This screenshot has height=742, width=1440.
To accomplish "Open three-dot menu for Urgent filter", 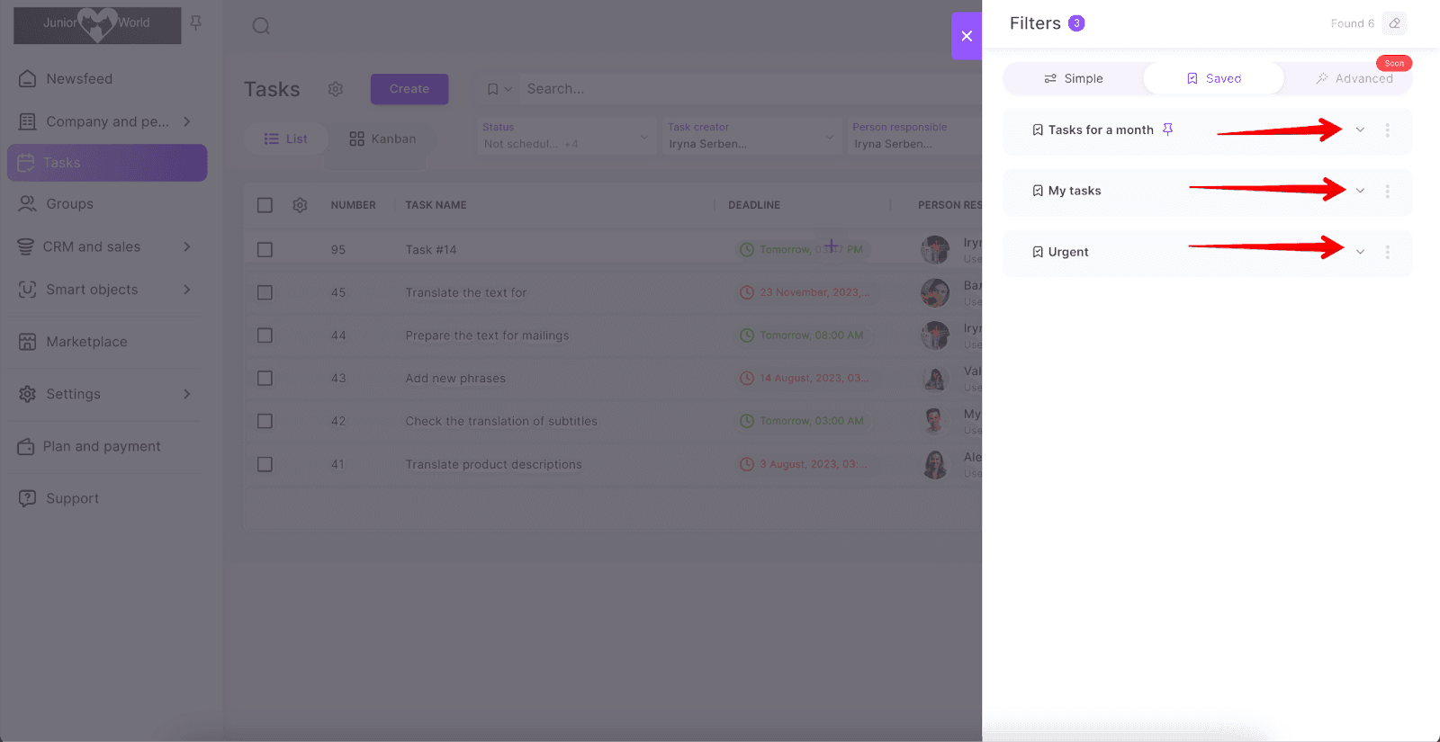I will click(x=1387, y=253).
